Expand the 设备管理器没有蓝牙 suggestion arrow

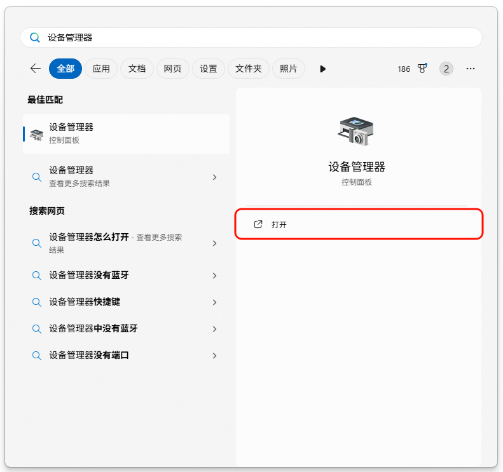tap(215, 276)
